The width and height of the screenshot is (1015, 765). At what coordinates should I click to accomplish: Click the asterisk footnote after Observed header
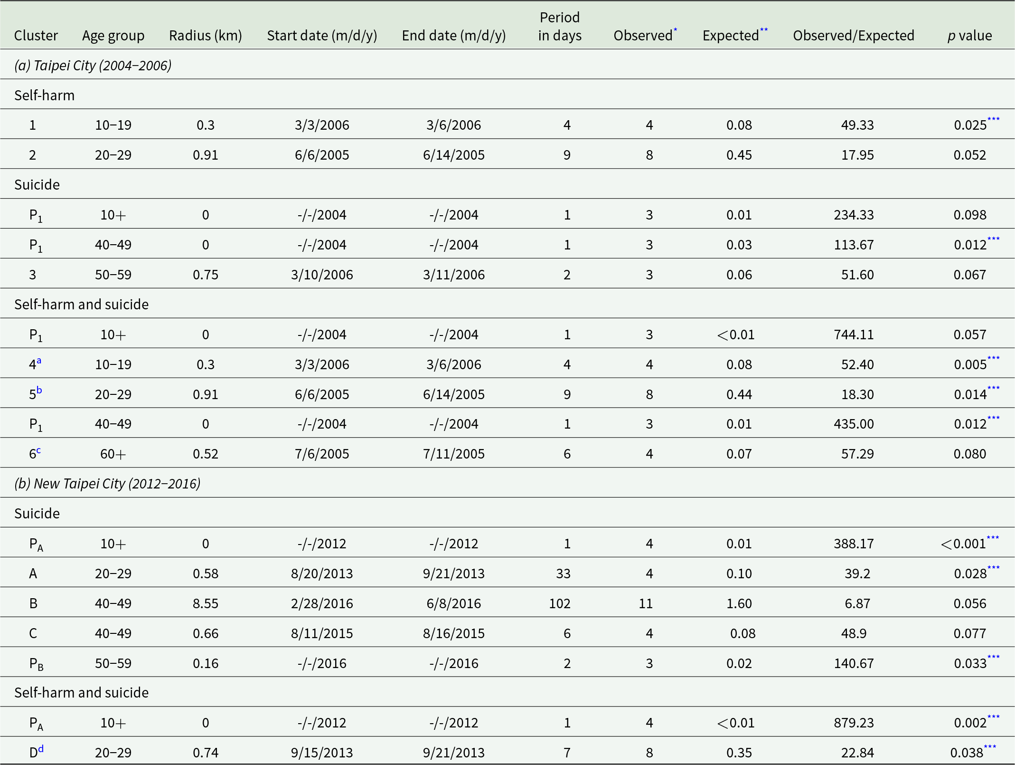click(x=675, y=30)
